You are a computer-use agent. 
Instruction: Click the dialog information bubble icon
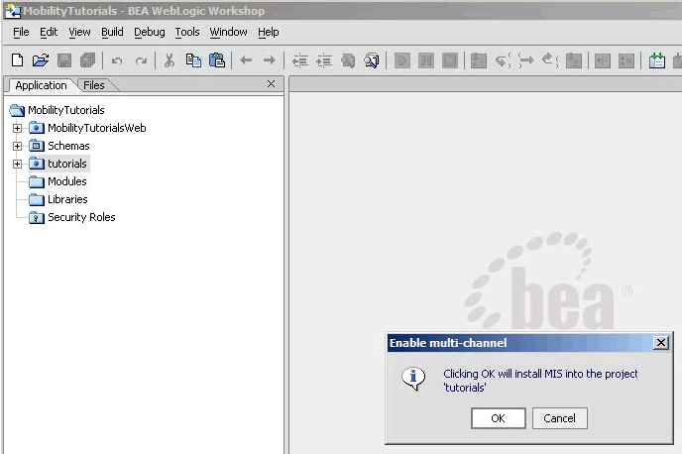coord(413,379)
